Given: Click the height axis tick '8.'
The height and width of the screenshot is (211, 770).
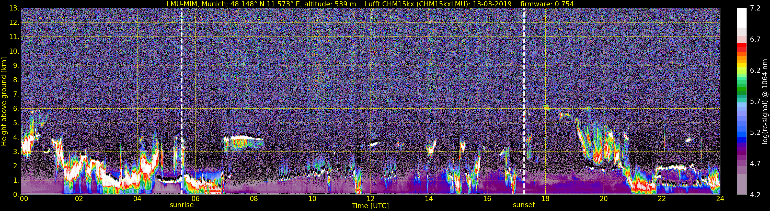Looking at the screenshot, I should 16,80.
